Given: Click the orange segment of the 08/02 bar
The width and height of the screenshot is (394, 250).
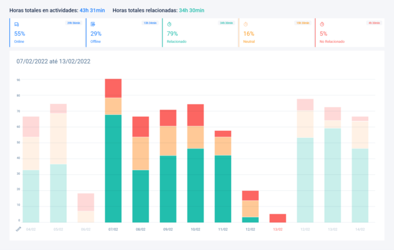Looking at the screenshot, I should pos(141,153).
